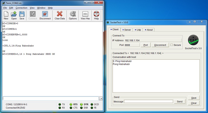Click the Send message button
The width and height of the screenshot is (208, 113).
click(x=180, y=102)
